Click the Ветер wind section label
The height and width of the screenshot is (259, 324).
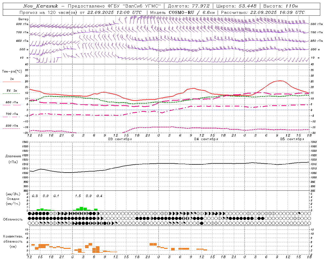[24, 19]
